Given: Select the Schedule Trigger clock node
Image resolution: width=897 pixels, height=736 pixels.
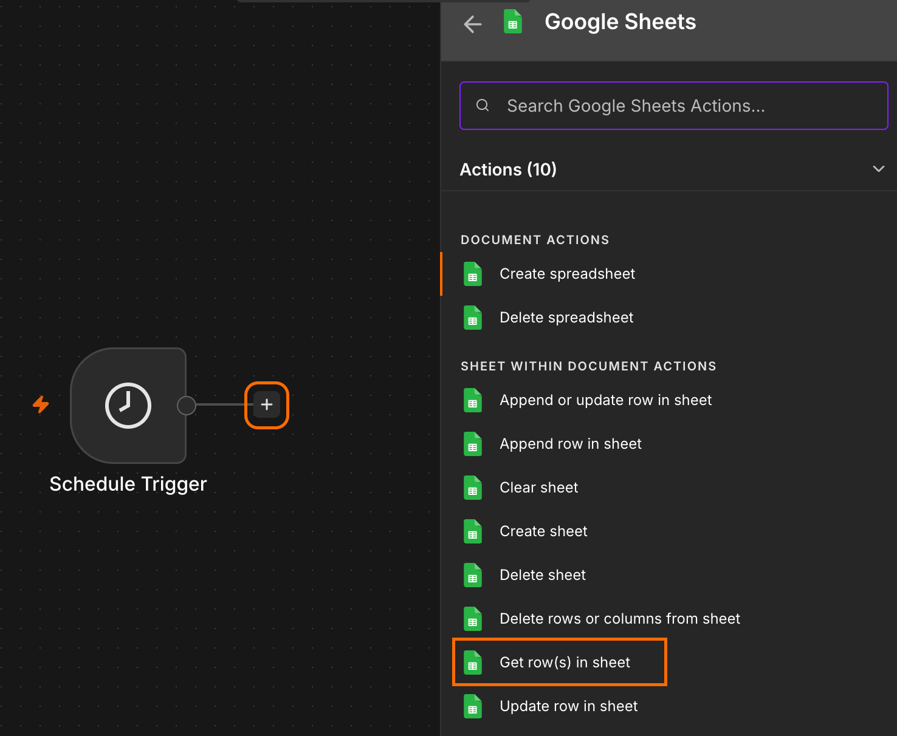Looking at the screenshot, I should pyautogui.click(x=128, y=406).
